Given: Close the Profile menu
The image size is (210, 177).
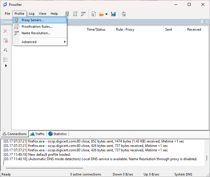Looking at the screenshot, I should [x=20, y=14].
